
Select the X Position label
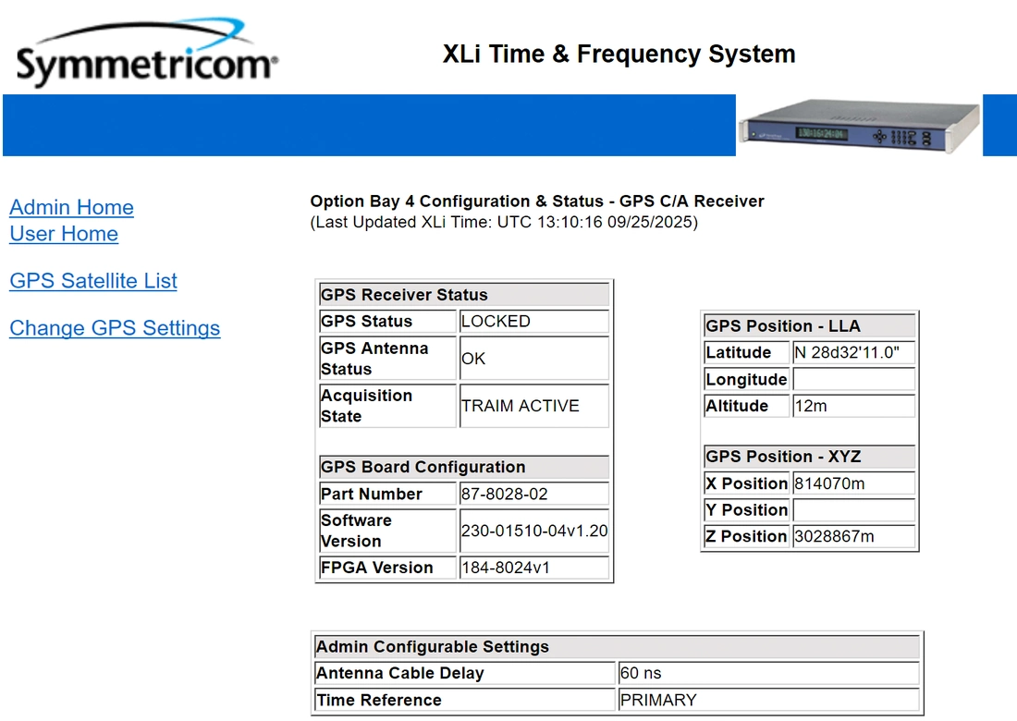point(747,483)
